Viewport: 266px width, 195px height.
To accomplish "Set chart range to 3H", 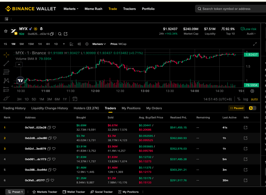I will 19,99.
